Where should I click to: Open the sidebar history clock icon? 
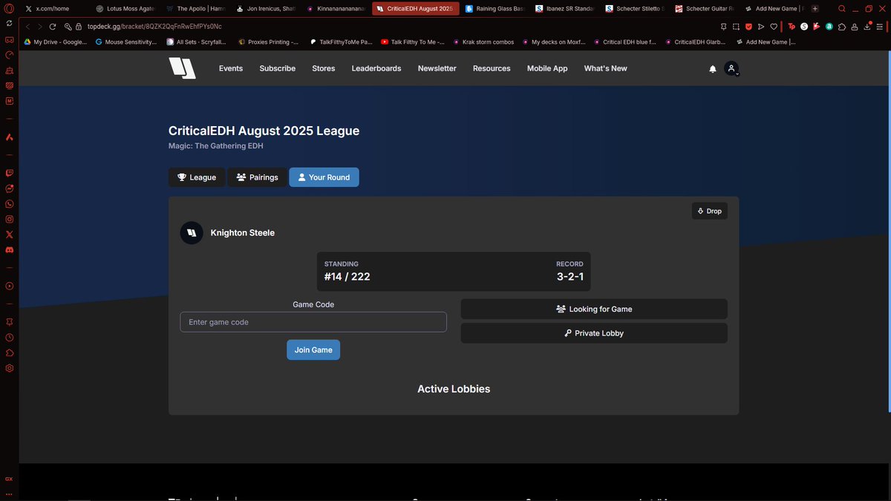[x=9, y=338]
